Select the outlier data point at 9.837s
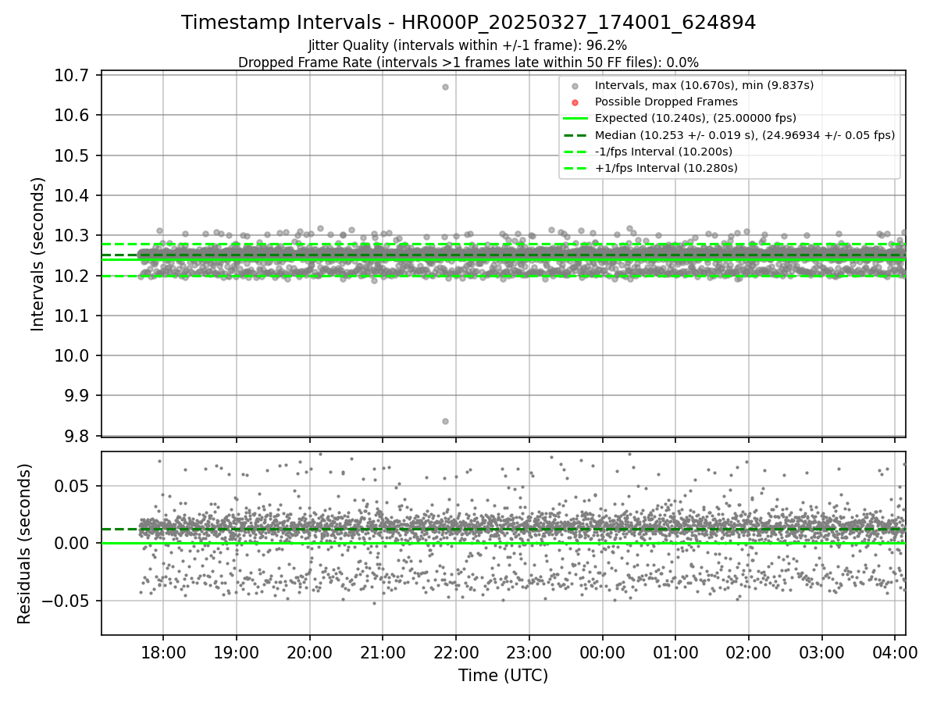 click(x=445, y=421)
